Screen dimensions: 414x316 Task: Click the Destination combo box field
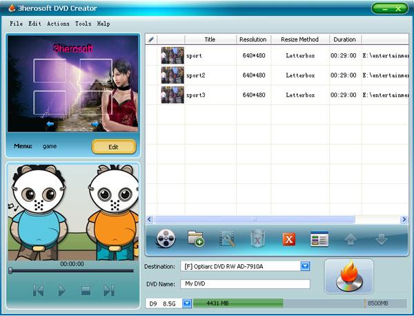click(x=245, y=266)
